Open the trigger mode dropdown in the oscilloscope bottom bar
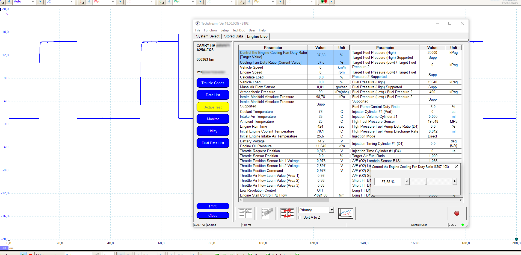The height and width of the screenshot is (255, 521). click(x=79, y=254)
